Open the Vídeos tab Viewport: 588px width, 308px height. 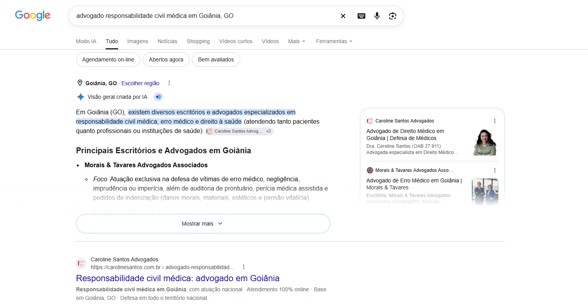[x=270, y=41]
